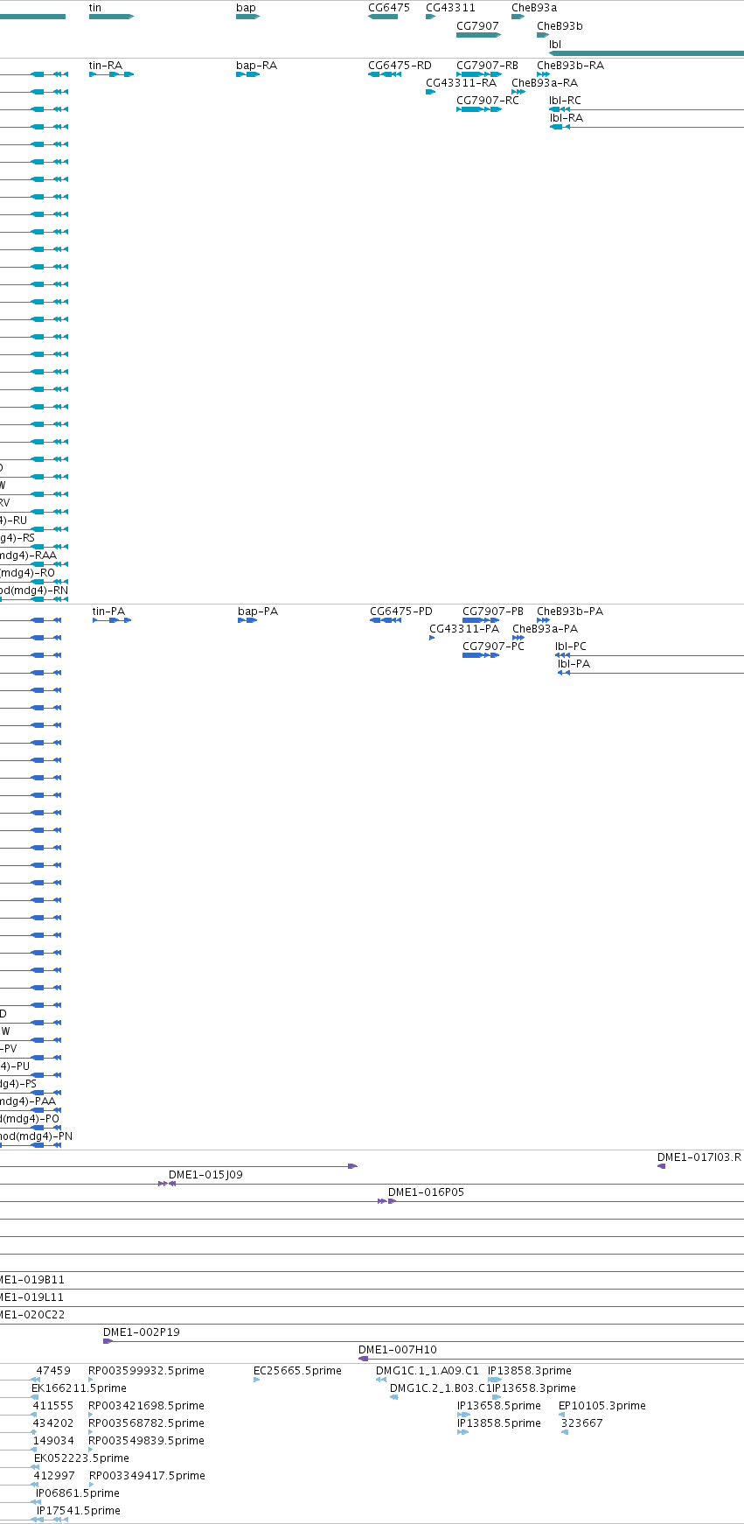Screen dimensions: 744x1524
Task: Select the 149034 EST label
Action: click(53, 1441)
